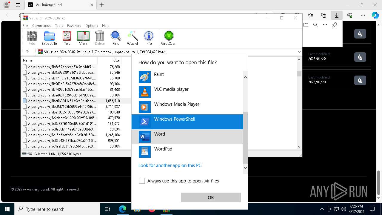Pin the Edge downloads panel
This screenshot has width=382, height=215.
(x=335, y=25)
